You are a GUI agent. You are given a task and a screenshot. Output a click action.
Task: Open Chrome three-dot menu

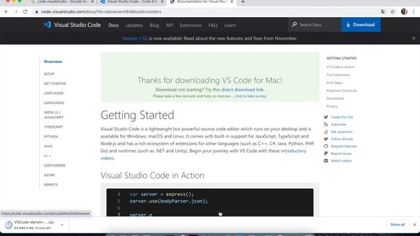pos(413,12)
